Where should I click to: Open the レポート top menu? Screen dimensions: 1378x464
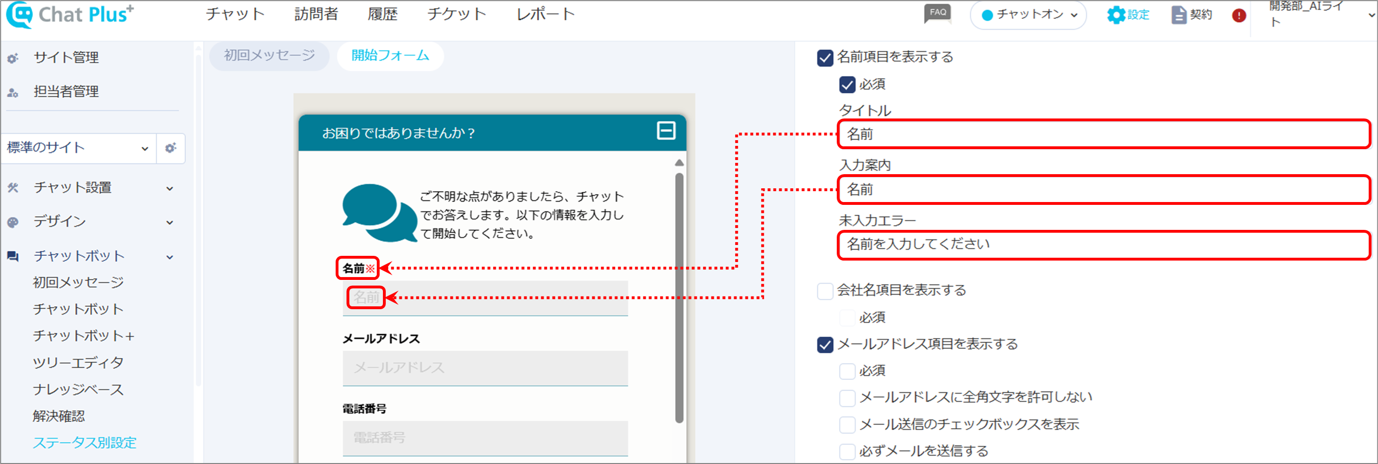click(x=546, y=14)
